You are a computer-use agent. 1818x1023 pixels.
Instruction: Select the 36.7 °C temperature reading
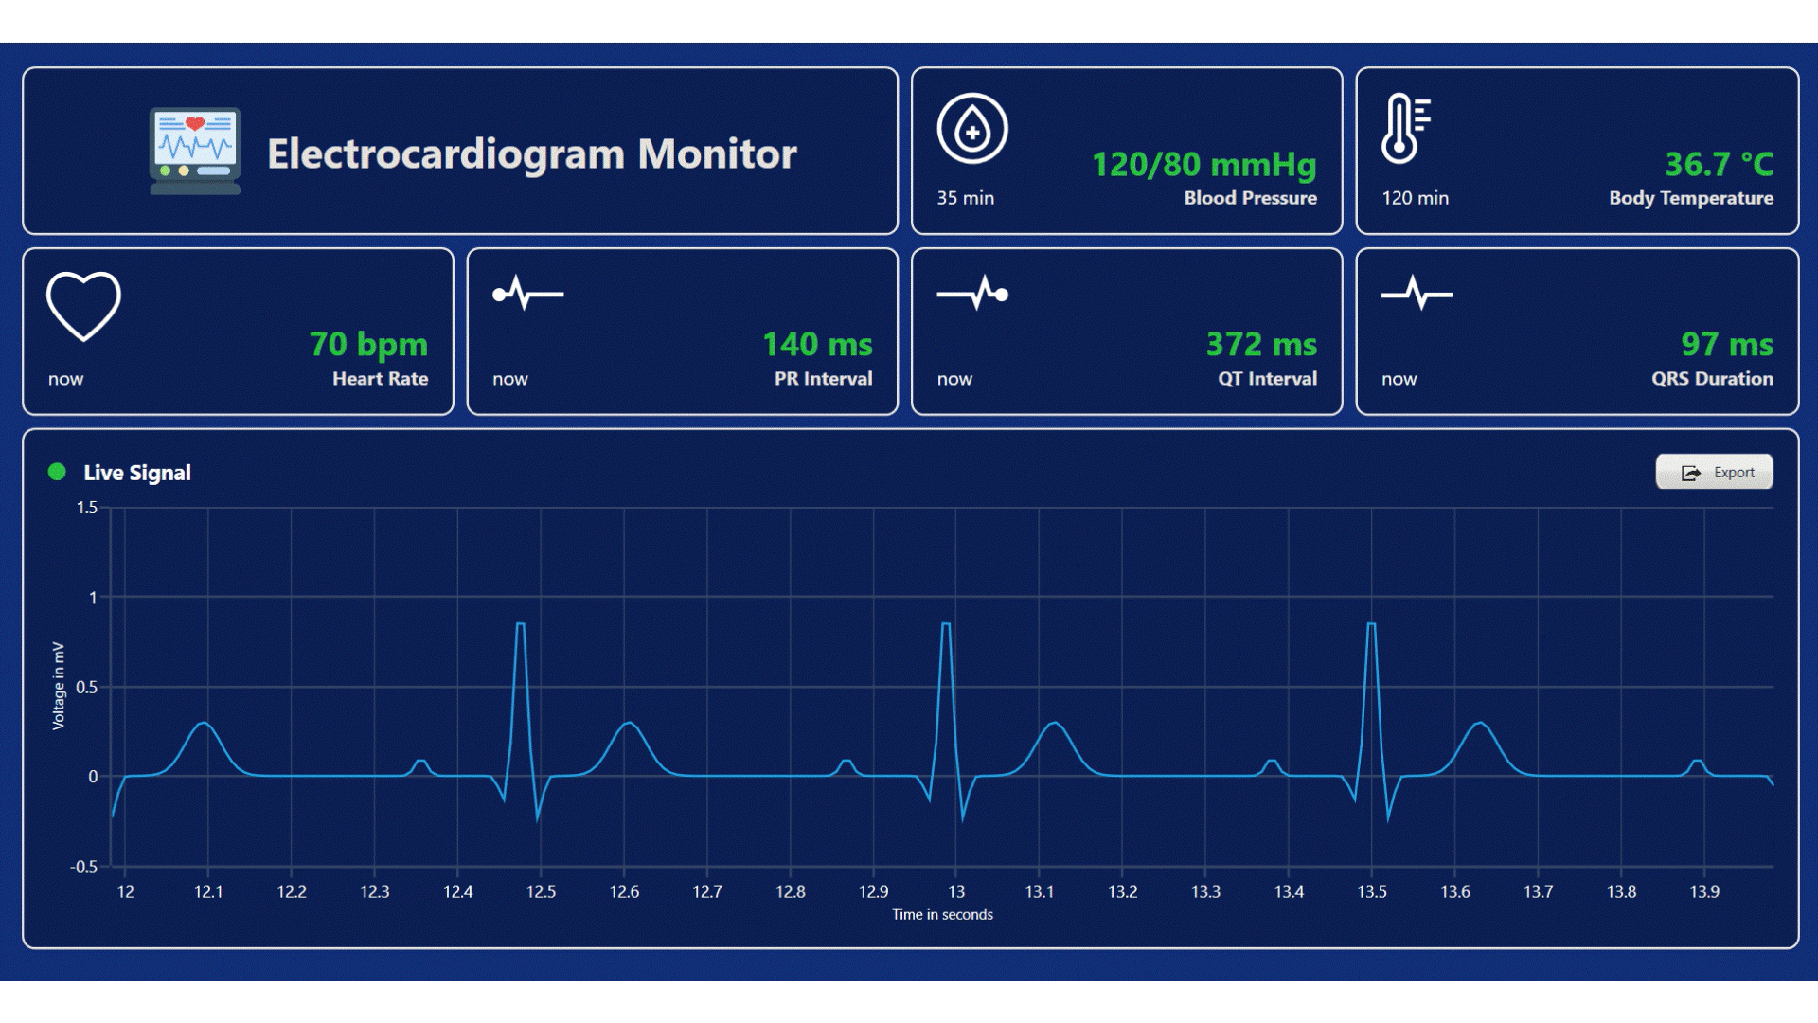click(x=1719, y=165)
